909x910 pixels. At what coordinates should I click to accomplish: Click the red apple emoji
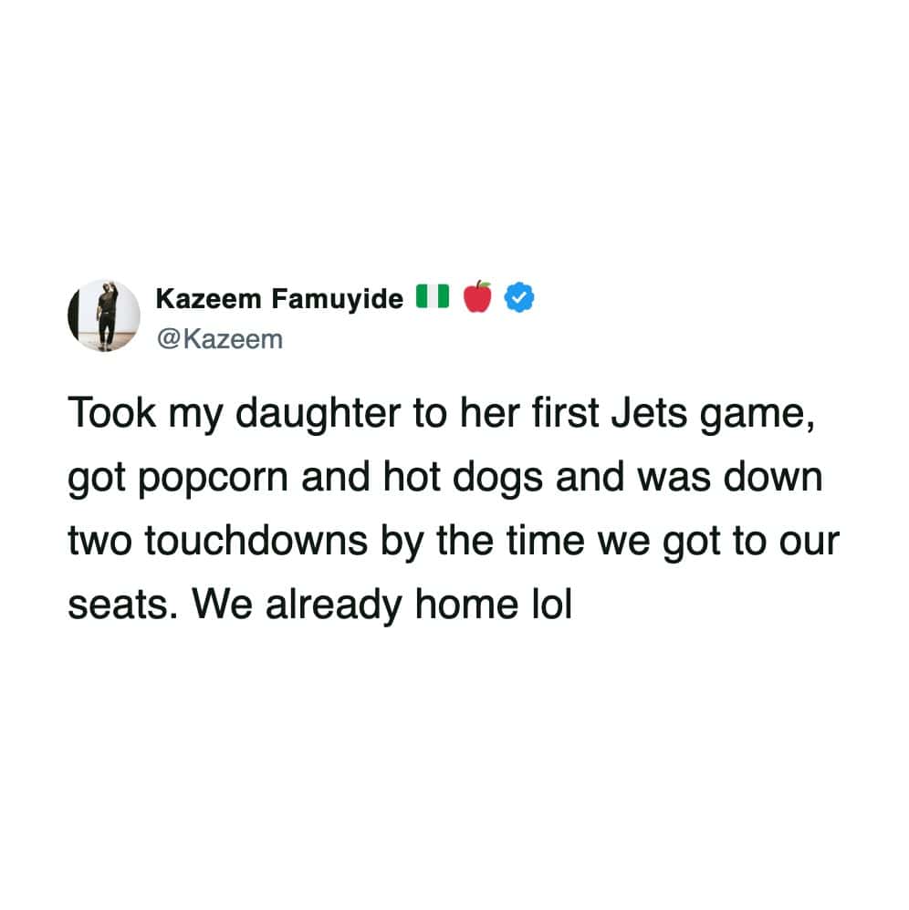(x=478, y=296)
